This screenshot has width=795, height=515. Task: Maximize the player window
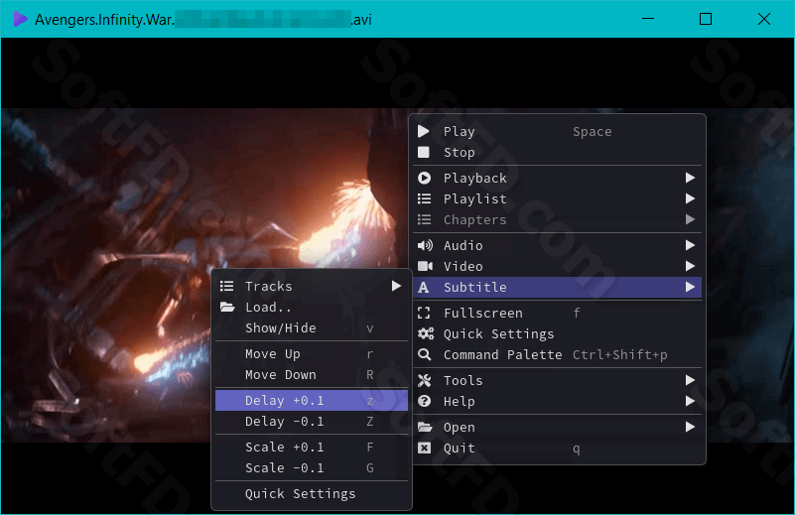(706, 19)
